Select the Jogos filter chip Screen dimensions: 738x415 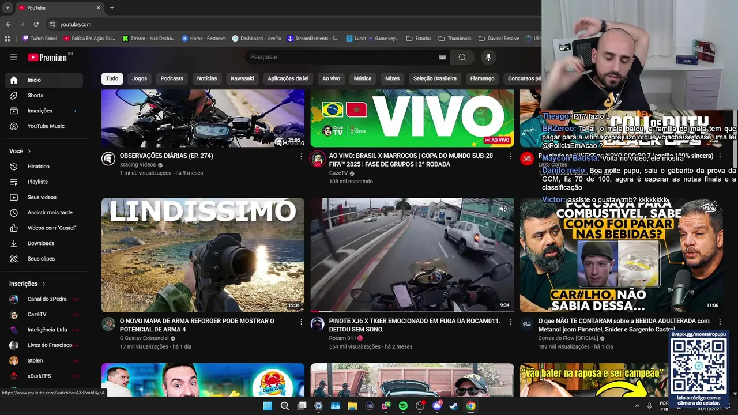[140, 78]
